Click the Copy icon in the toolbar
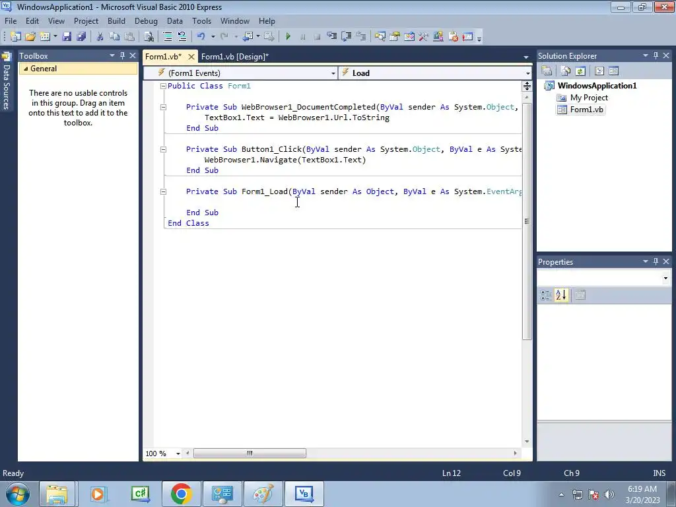676x507 pixels. (114, 37)
